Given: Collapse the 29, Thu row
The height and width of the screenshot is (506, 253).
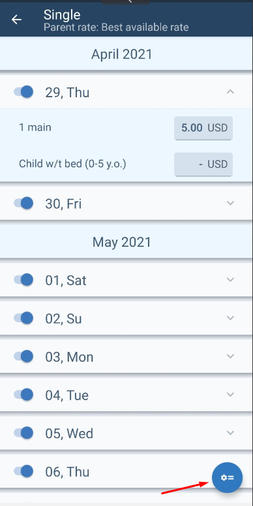Looking at the screenshot, I should [x=230, y=91].
